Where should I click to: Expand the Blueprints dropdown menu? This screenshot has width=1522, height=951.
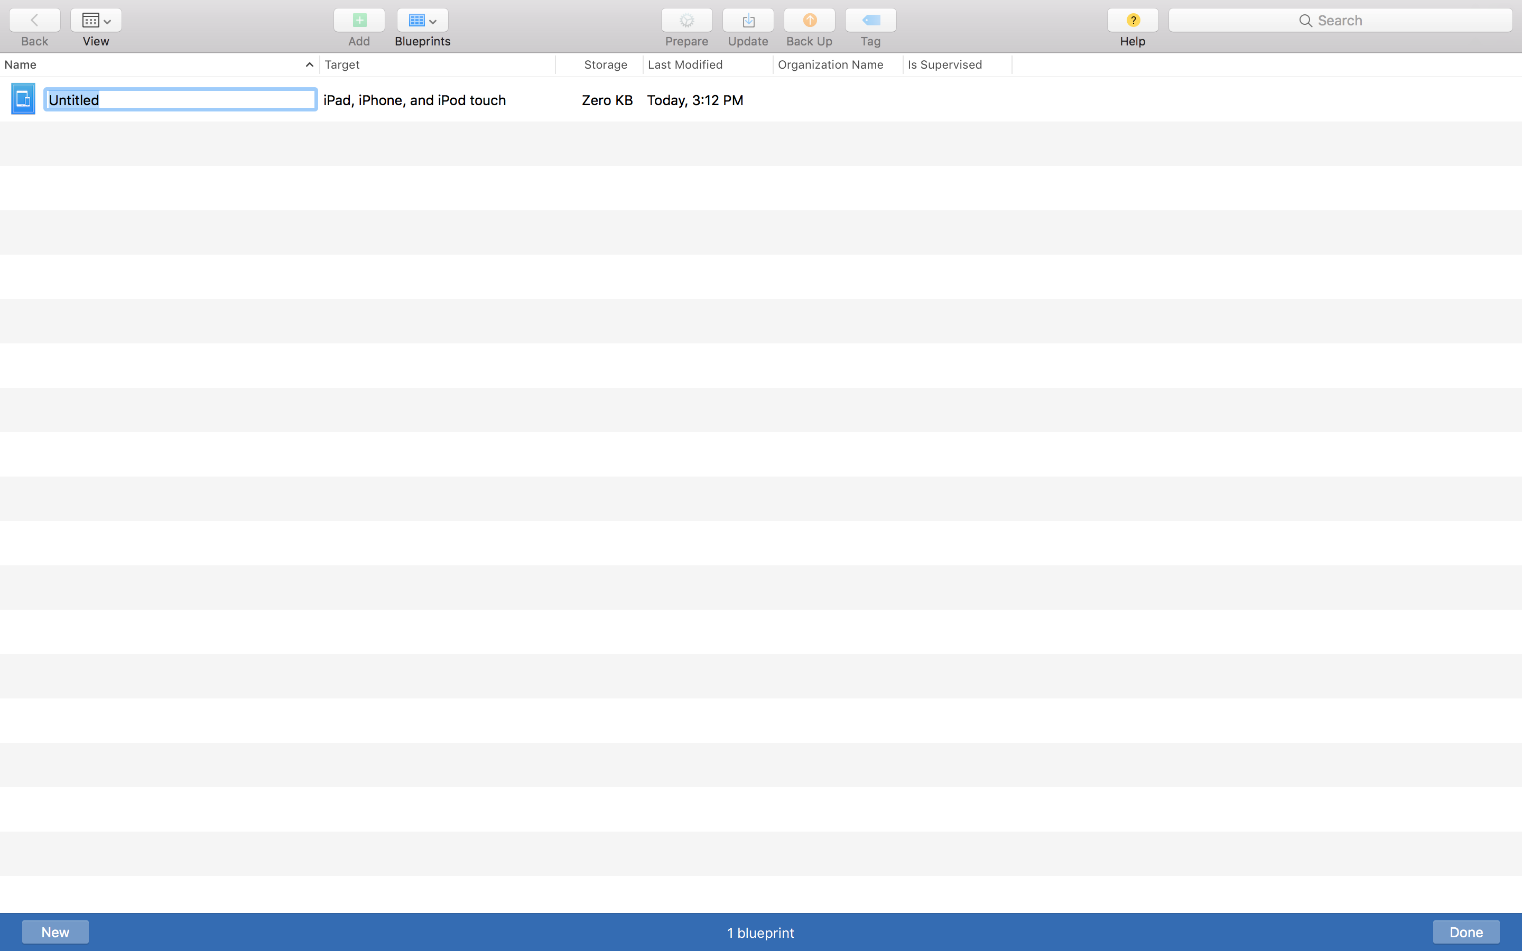pyautogui.click(x=423, y=20)
